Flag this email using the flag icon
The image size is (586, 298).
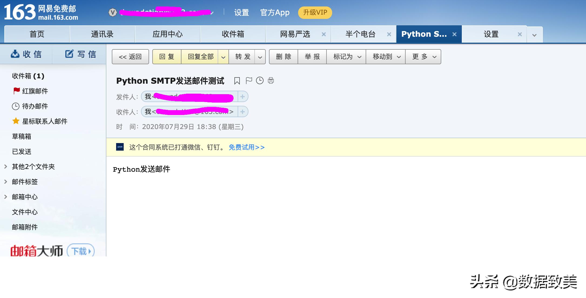(x=248, y=80)
